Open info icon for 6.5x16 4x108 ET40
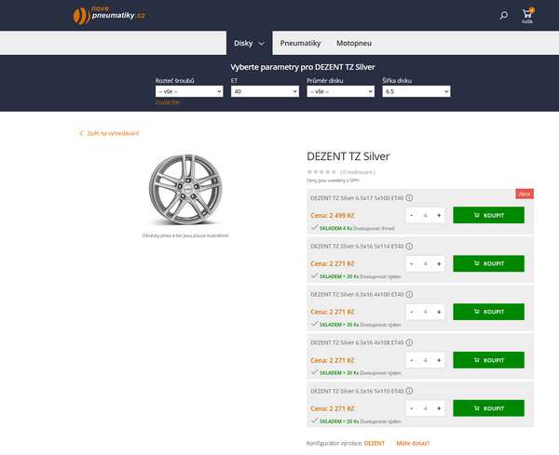Screen dimensions: 559x455 [409, 342]
